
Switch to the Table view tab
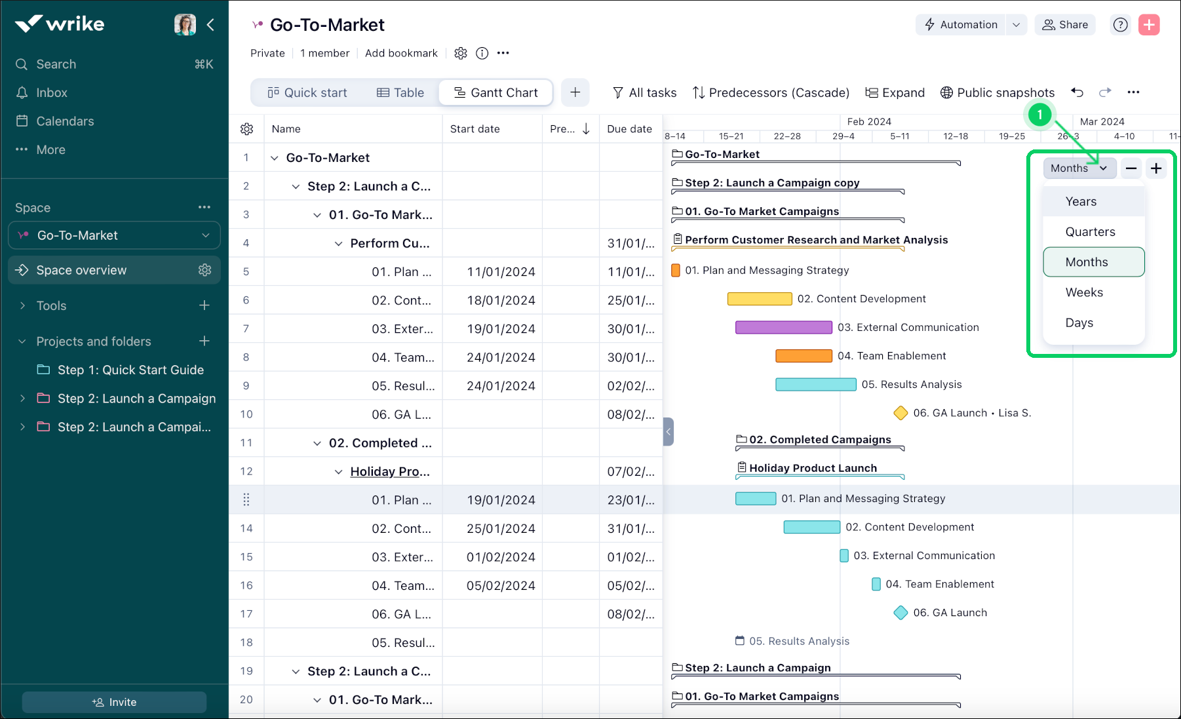coord(400,92)
